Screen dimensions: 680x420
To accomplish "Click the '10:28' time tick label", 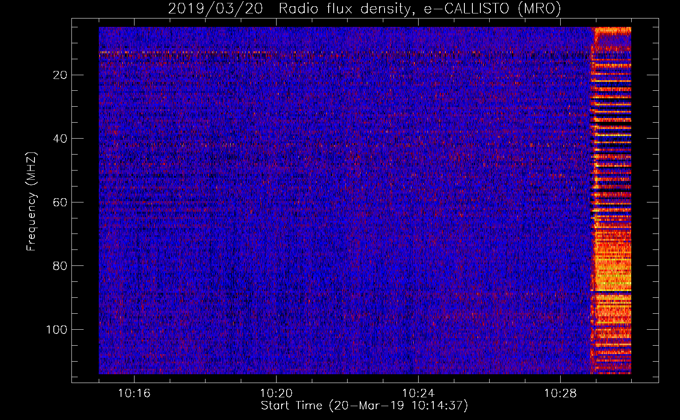I will 560,394.
